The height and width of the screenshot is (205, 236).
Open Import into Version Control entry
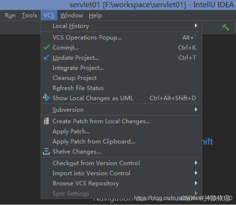[121, 173]
